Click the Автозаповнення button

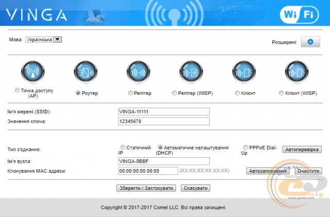267,171
